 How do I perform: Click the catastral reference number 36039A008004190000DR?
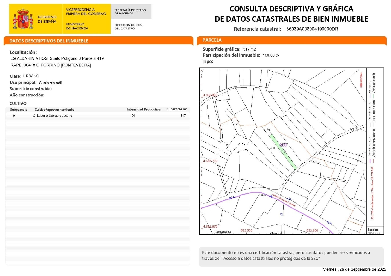click(312, 29)
